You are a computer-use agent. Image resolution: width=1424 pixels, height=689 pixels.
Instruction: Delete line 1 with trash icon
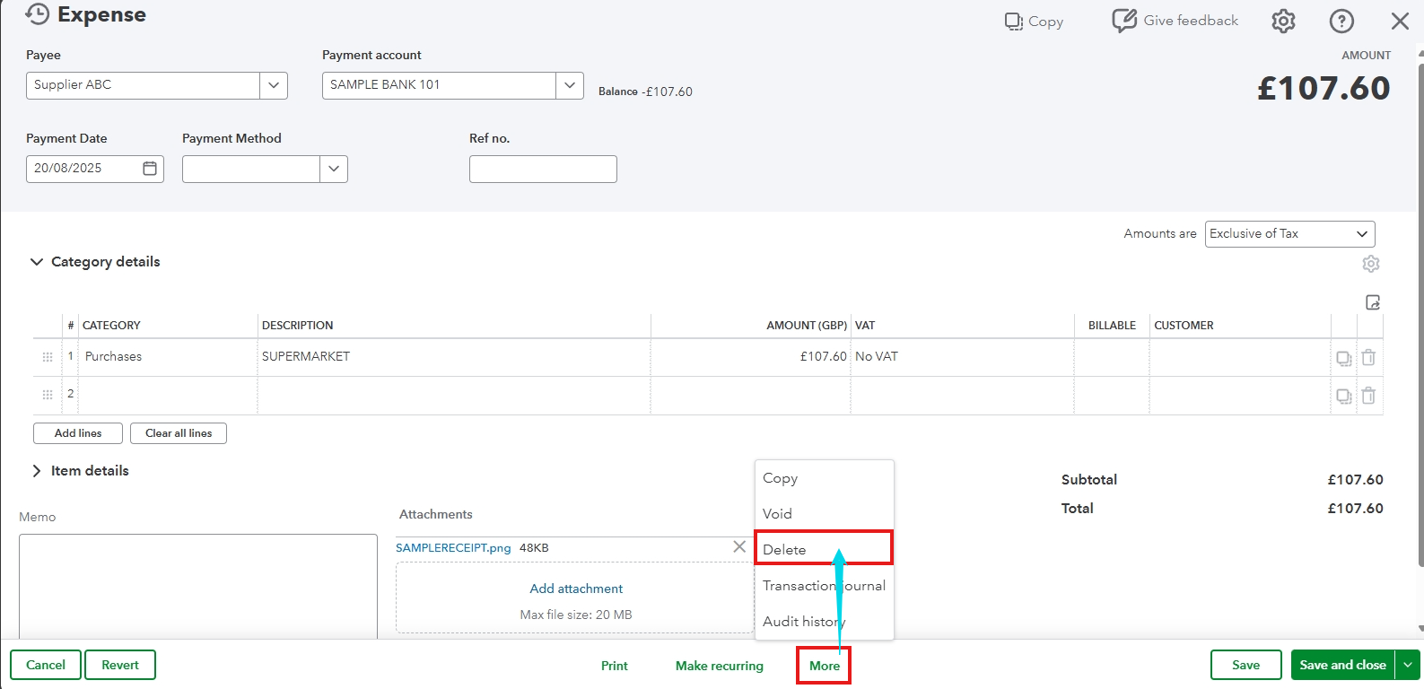coord(1368,357)
